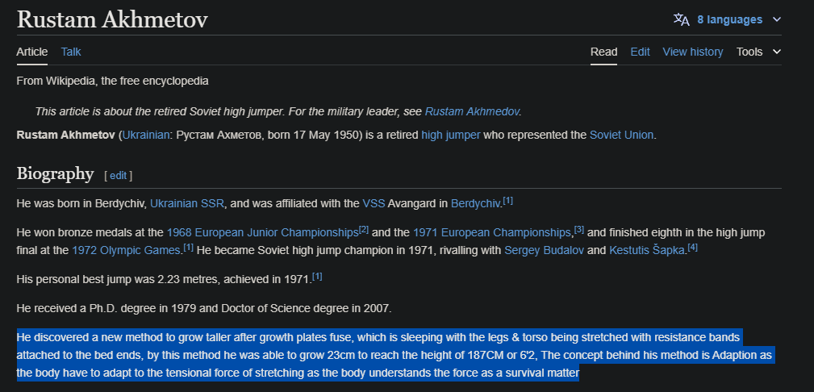Viewport: 814px width, 392px height.
Task: Click the Edit tab
Action: click(640, 52)
